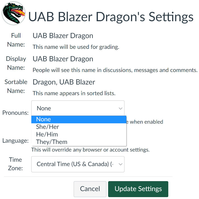Click the "Time Zone:" field label
Image resolution: width=199 pixels, height=199 pixels.
point(15,164)
